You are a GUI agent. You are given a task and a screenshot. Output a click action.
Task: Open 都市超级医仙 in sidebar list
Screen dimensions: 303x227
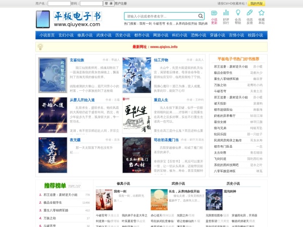tap(223, 109)
